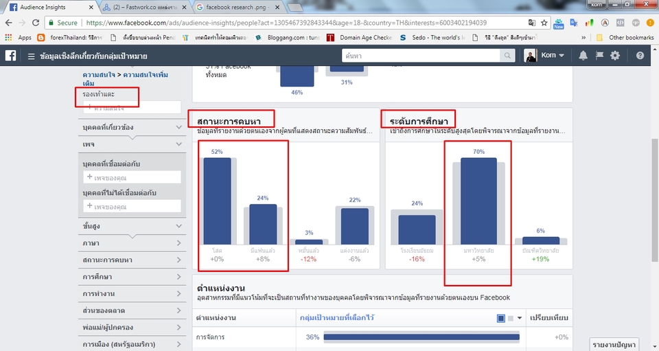
Task: Add a page under บุคคลที่เชื่อมต่อกับ
Action: tap(132, 177)
